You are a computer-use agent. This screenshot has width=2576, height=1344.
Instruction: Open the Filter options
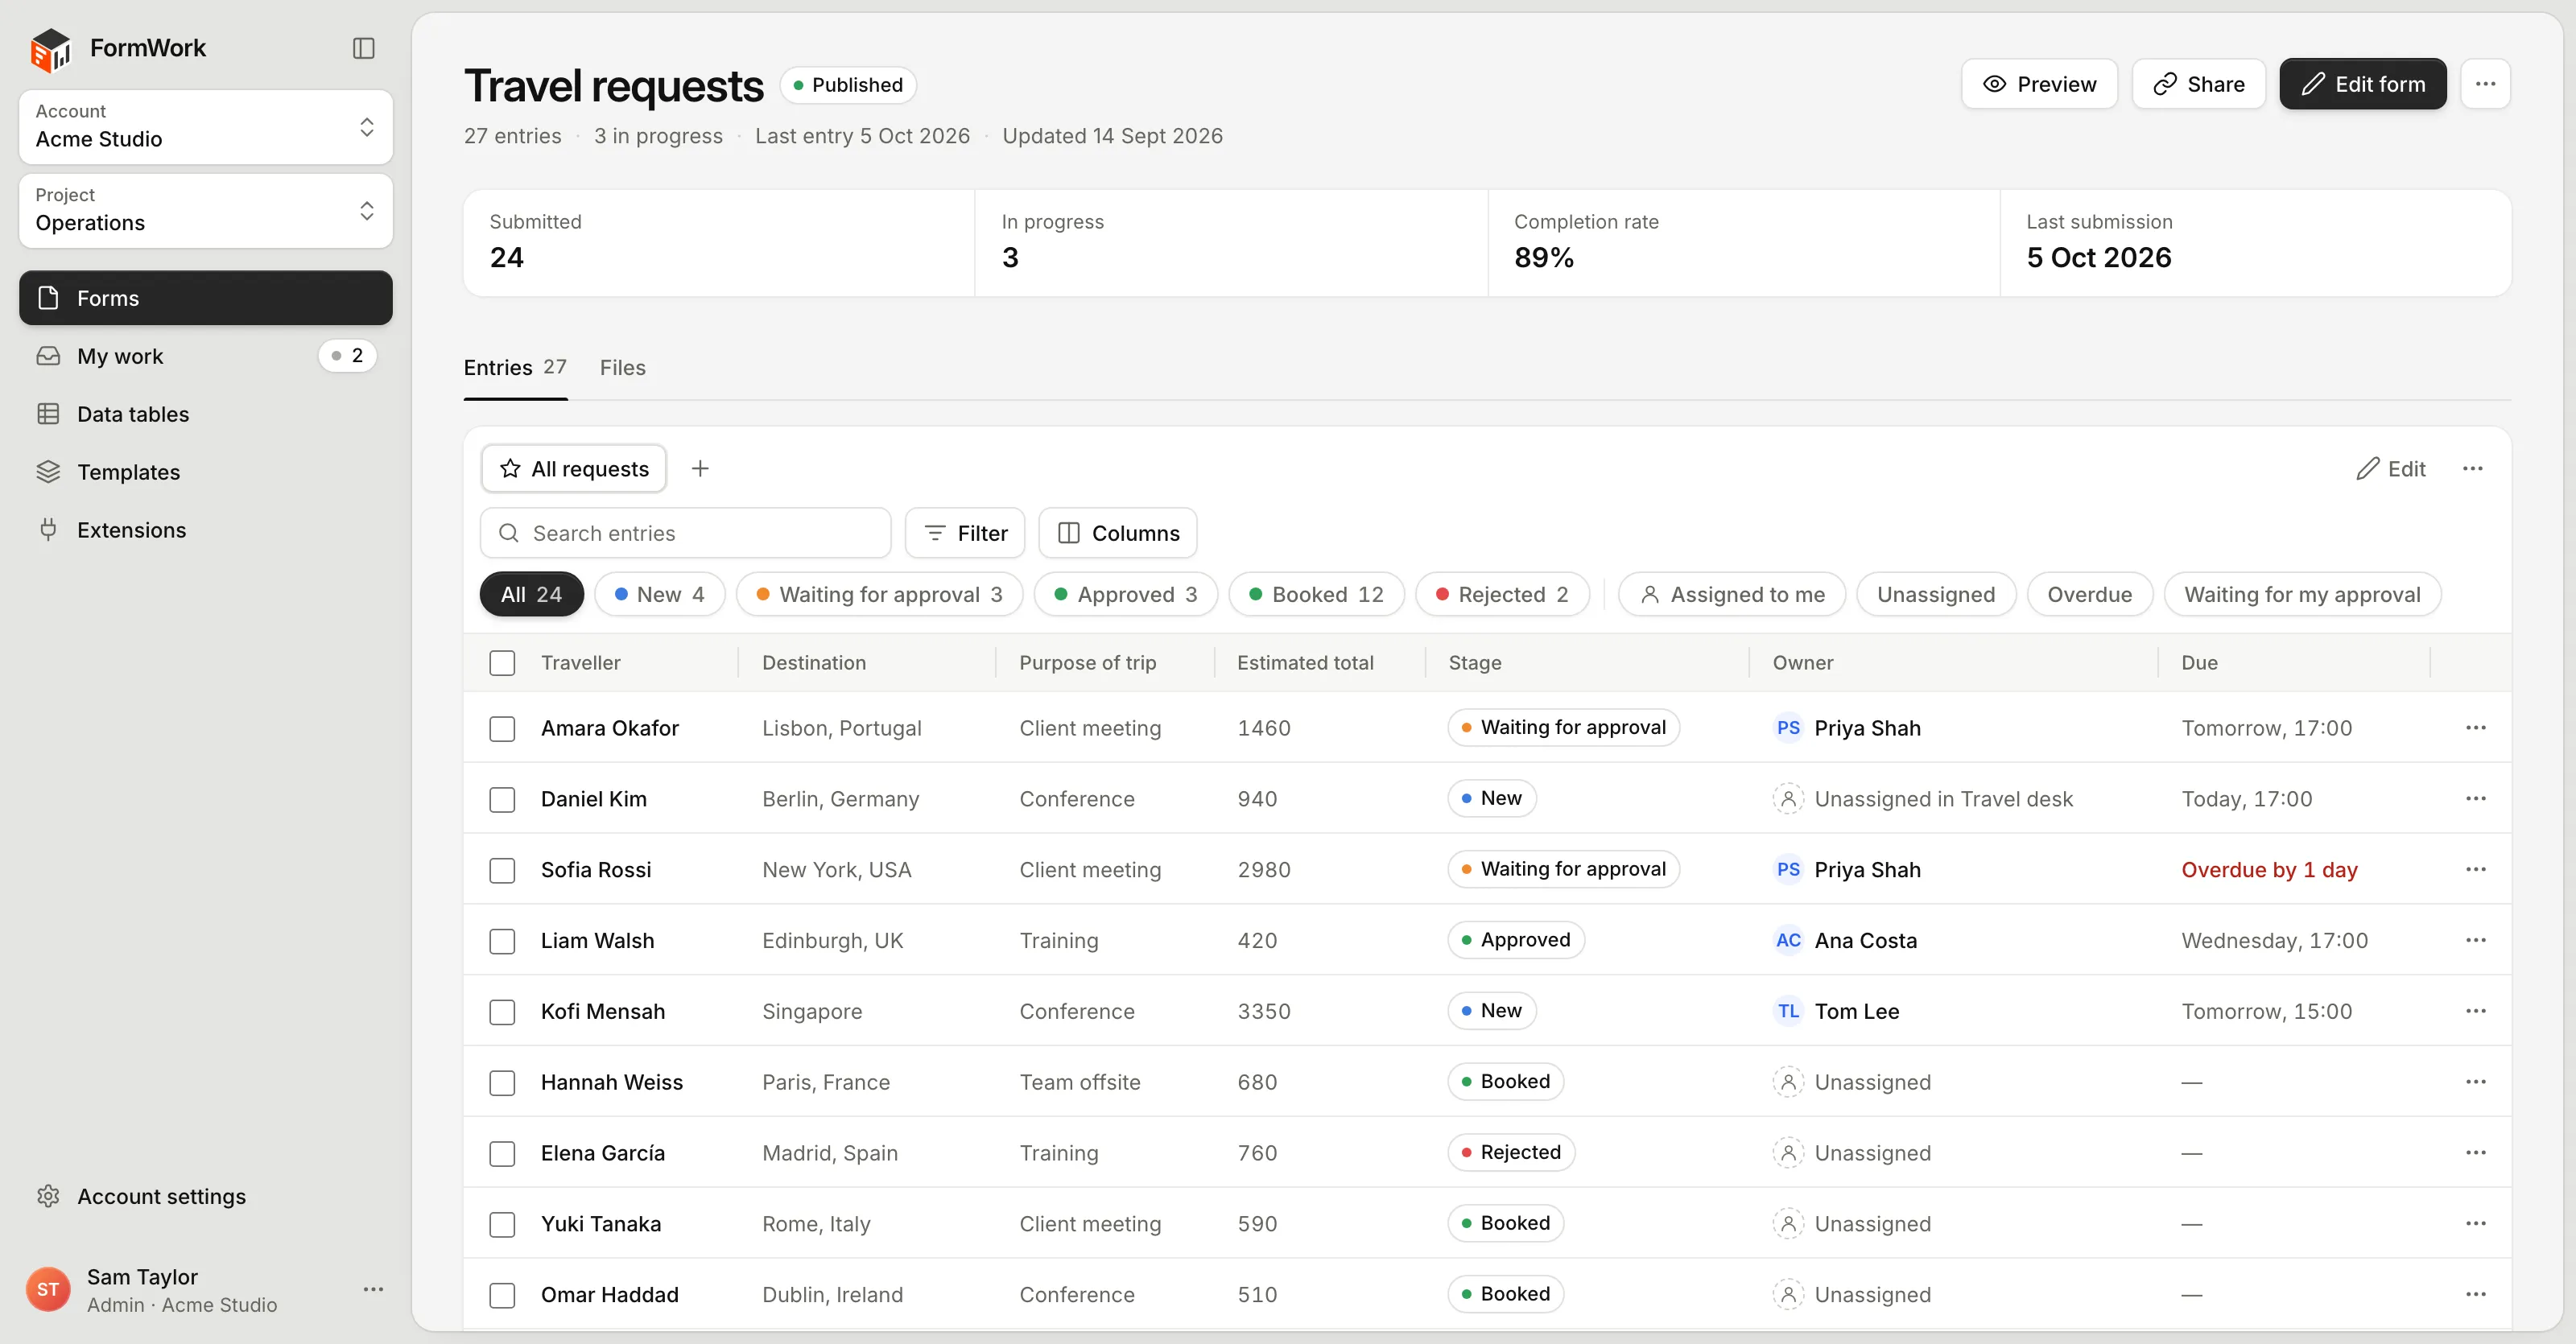point(965,533)
